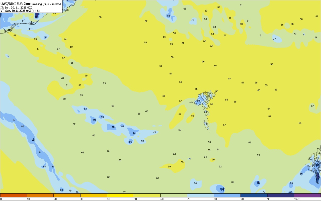Click the humidity value 91 on the map

click(95, 120)
